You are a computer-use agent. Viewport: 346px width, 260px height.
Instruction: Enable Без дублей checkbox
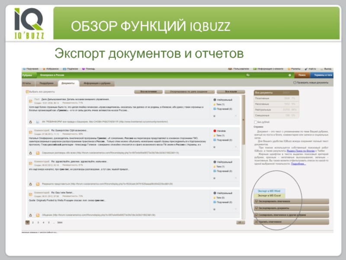pyautogui.click(x=256, y=122)
